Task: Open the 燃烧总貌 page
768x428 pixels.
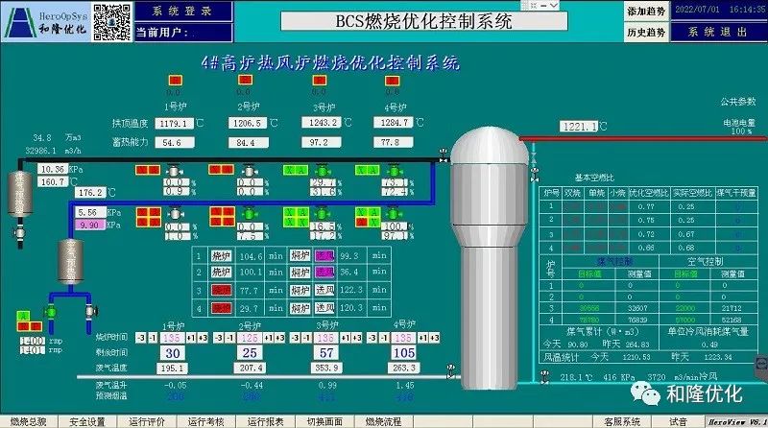Action: click(29, 421)
